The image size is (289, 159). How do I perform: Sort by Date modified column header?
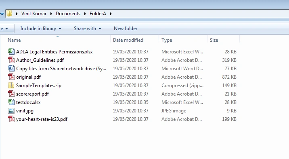tap(128, 40)
